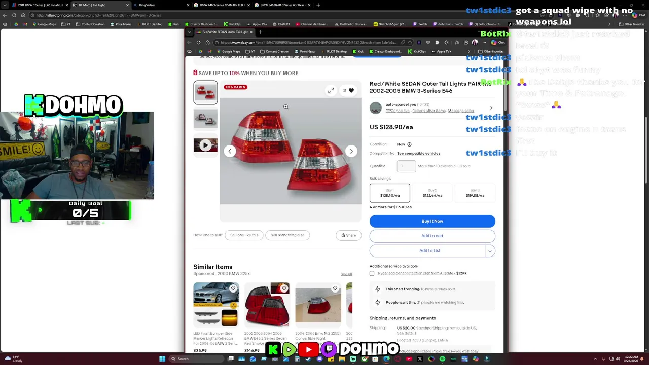Favorite the BMW M3 325Ci Convertible item
The height and width of the screenshot is (365, 649).
point(335,289)
